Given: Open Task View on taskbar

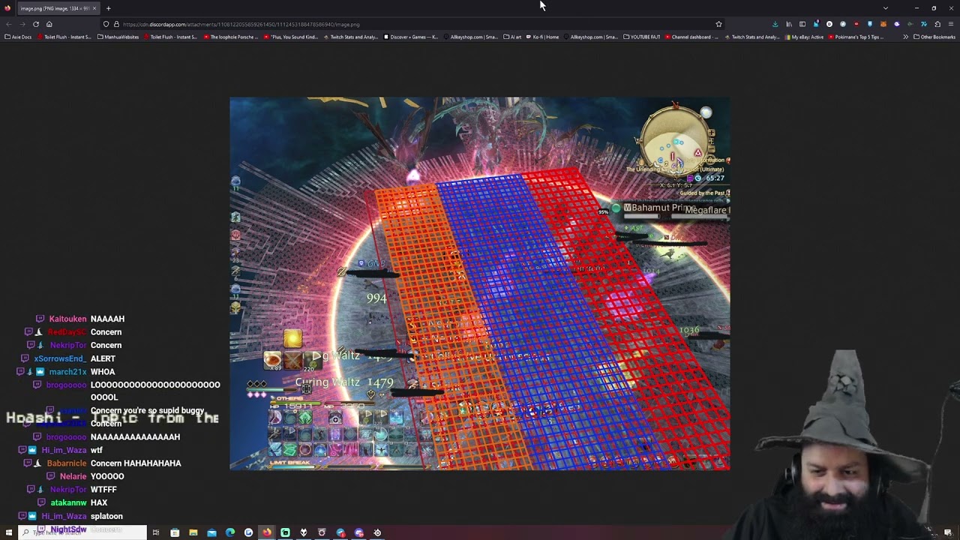Looking at the screenshot, I should tap(156, 532).
